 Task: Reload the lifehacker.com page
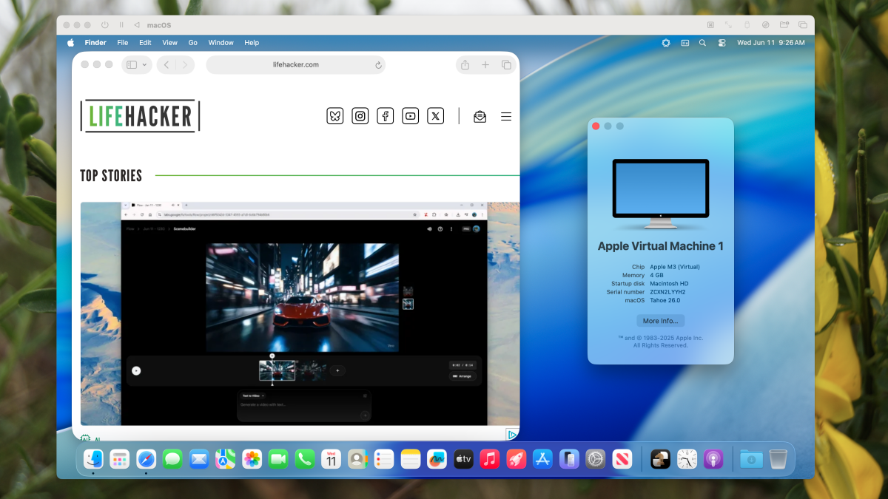point(378,65)
